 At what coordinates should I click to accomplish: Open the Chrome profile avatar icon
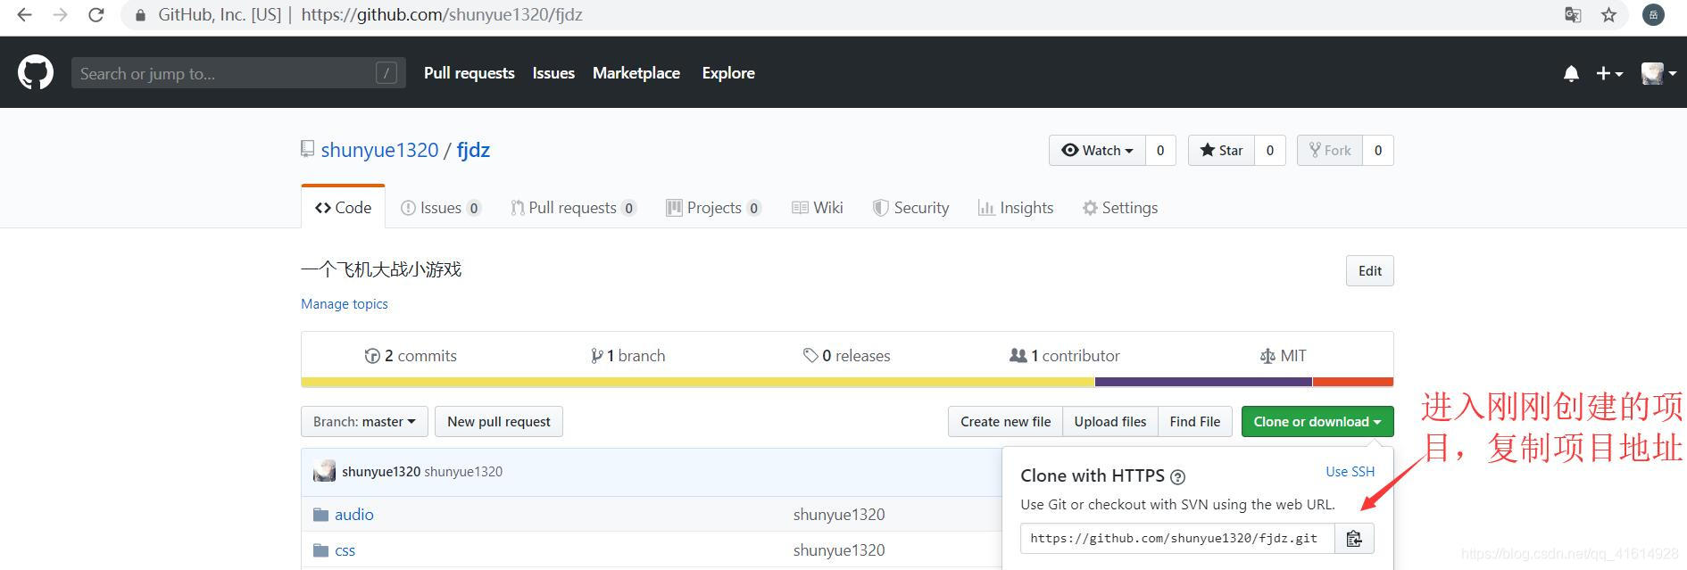tap(1653, 15)
